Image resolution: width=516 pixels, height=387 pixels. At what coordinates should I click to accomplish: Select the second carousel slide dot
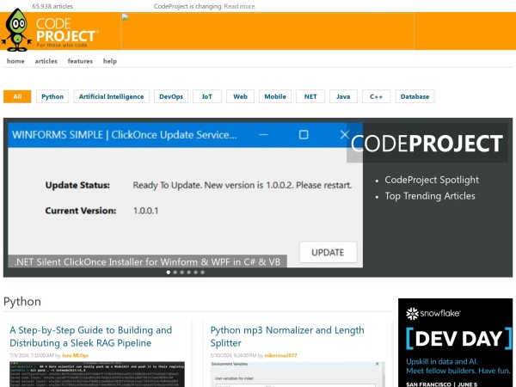click(175, 272)
